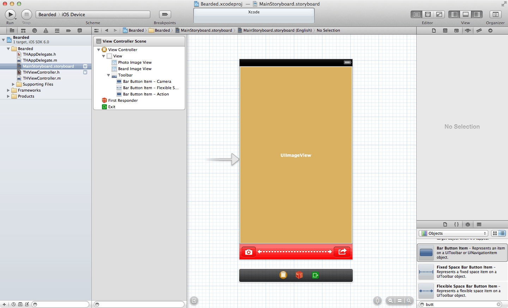Viewport: 508px width, 308px height.
Task: Open the Organizer window
Action: click(x=495, y=14)
